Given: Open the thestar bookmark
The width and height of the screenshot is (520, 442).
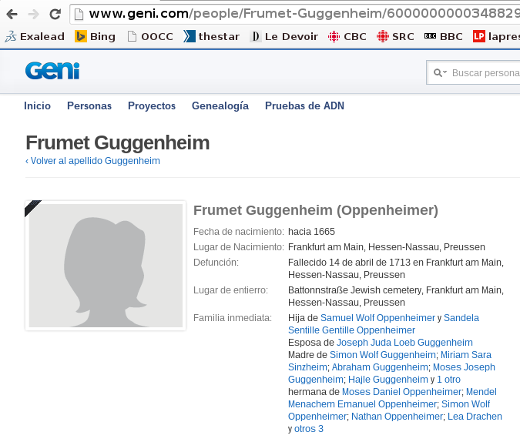Looking at the screenshot, I should click(212, 36).
